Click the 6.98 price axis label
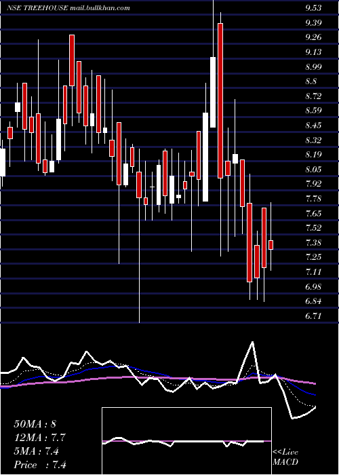Image resolution: width=339 pixels, height=475 pixels. [x=313, y=286]
